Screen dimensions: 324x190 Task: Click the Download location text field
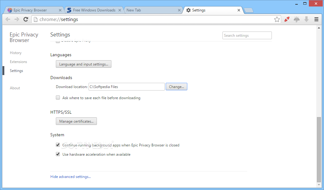tap(127, 87)
